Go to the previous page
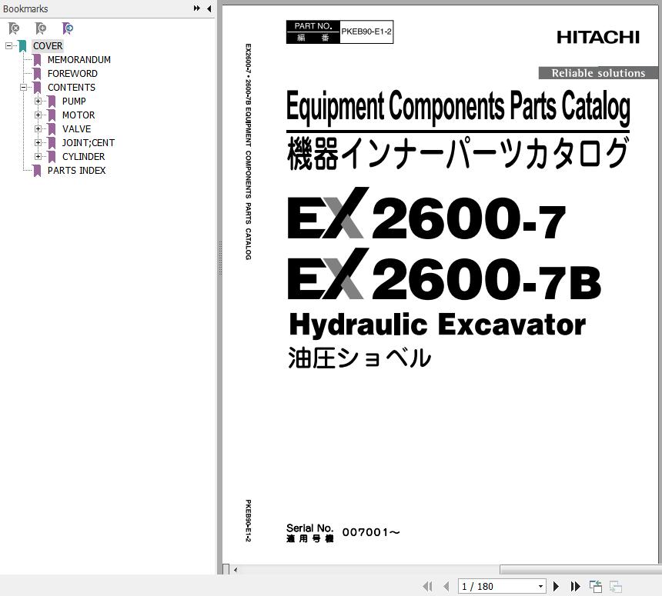Screen dimensions: 662x596 point(446,586)
